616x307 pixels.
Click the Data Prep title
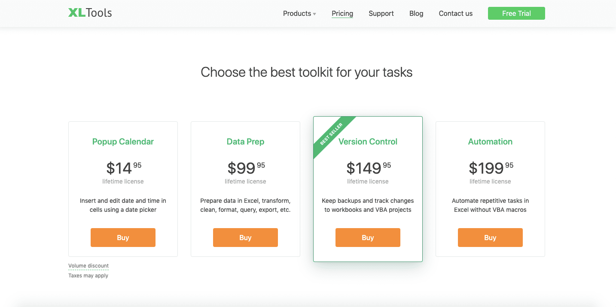245,141
